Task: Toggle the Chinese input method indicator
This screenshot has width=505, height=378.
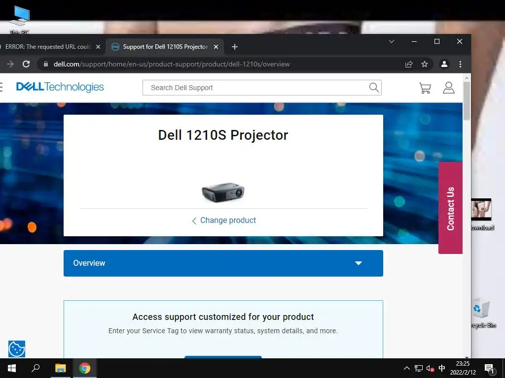Action: 442,368
